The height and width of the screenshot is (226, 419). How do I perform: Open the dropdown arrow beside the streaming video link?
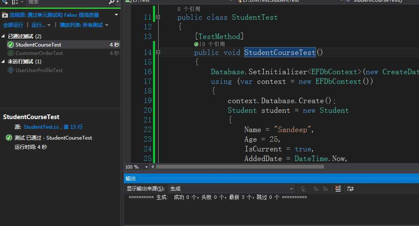pyautogui.click(x=116, y=15)
